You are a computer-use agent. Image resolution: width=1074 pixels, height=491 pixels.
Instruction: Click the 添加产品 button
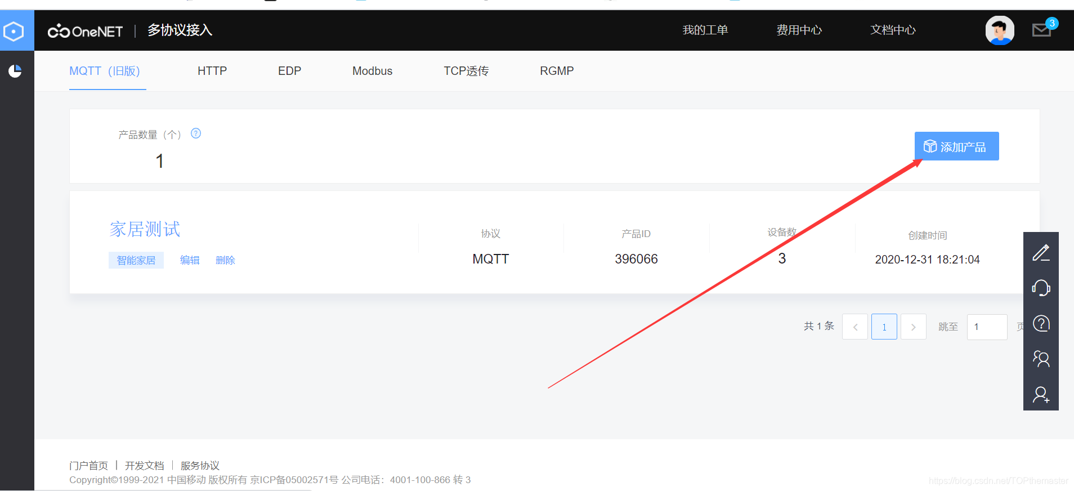[957, 146]
